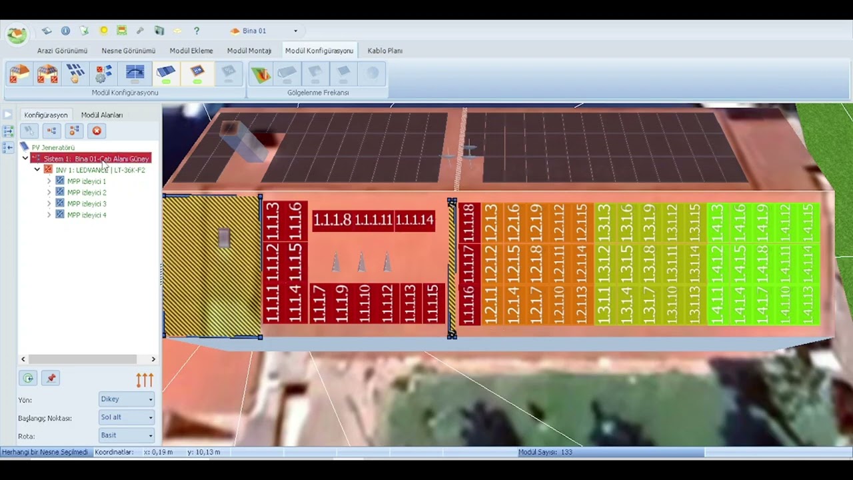This screenshot has height=480, width=853.
Task: Open the Modül Montajı tab
Action: click(249, 51)
